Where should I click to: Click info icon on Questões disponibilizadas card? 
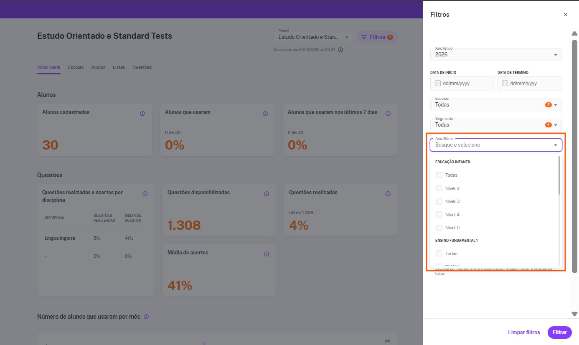click(267, 194)
